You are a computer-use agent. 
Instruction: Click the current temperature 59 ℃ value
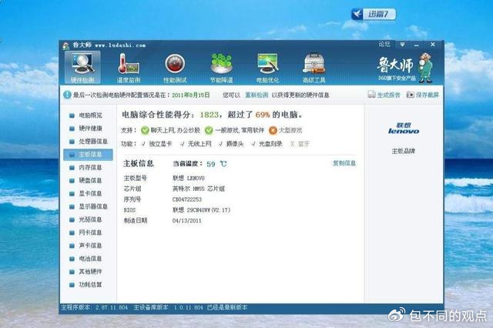tap(216, 164)
